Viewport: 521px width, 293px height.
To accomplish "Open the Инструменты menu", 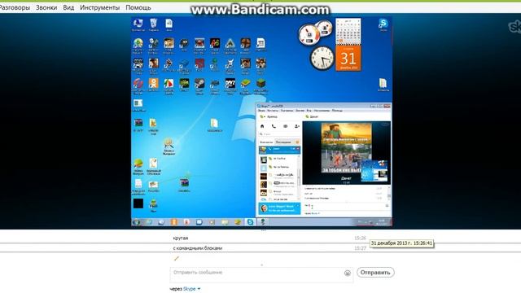I will (x=99, y=7).
